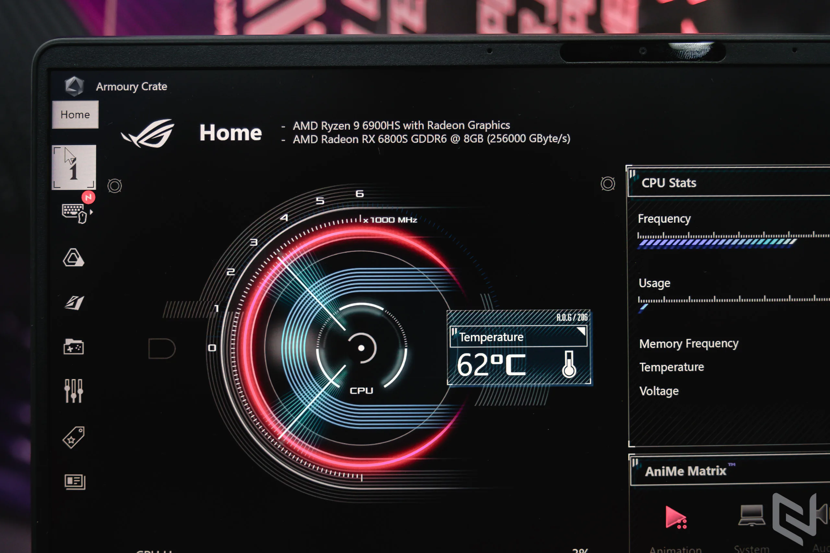Click the AniMe Matrix panel header

730,471
